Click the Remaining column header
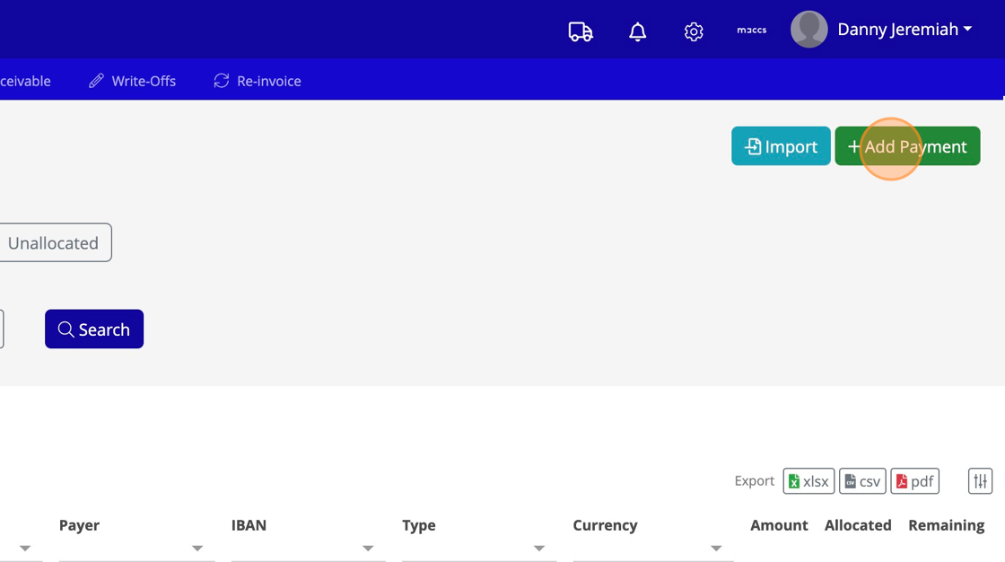Screen dimensions: 1005x562 click(946, 525)
